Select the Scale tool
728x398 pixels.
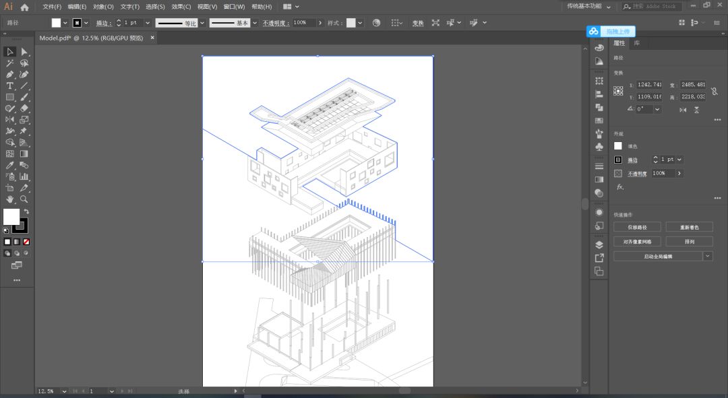[24, 120]
